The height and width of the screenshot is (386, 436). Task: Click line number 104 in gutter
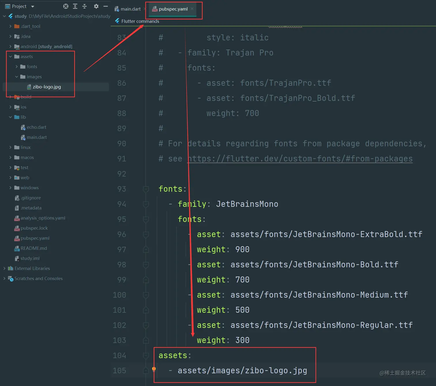click(x=119, y=355)
